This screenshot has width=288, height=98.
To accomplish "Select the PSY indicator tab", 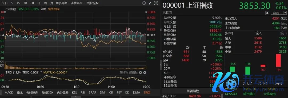I will coord(119,92).
